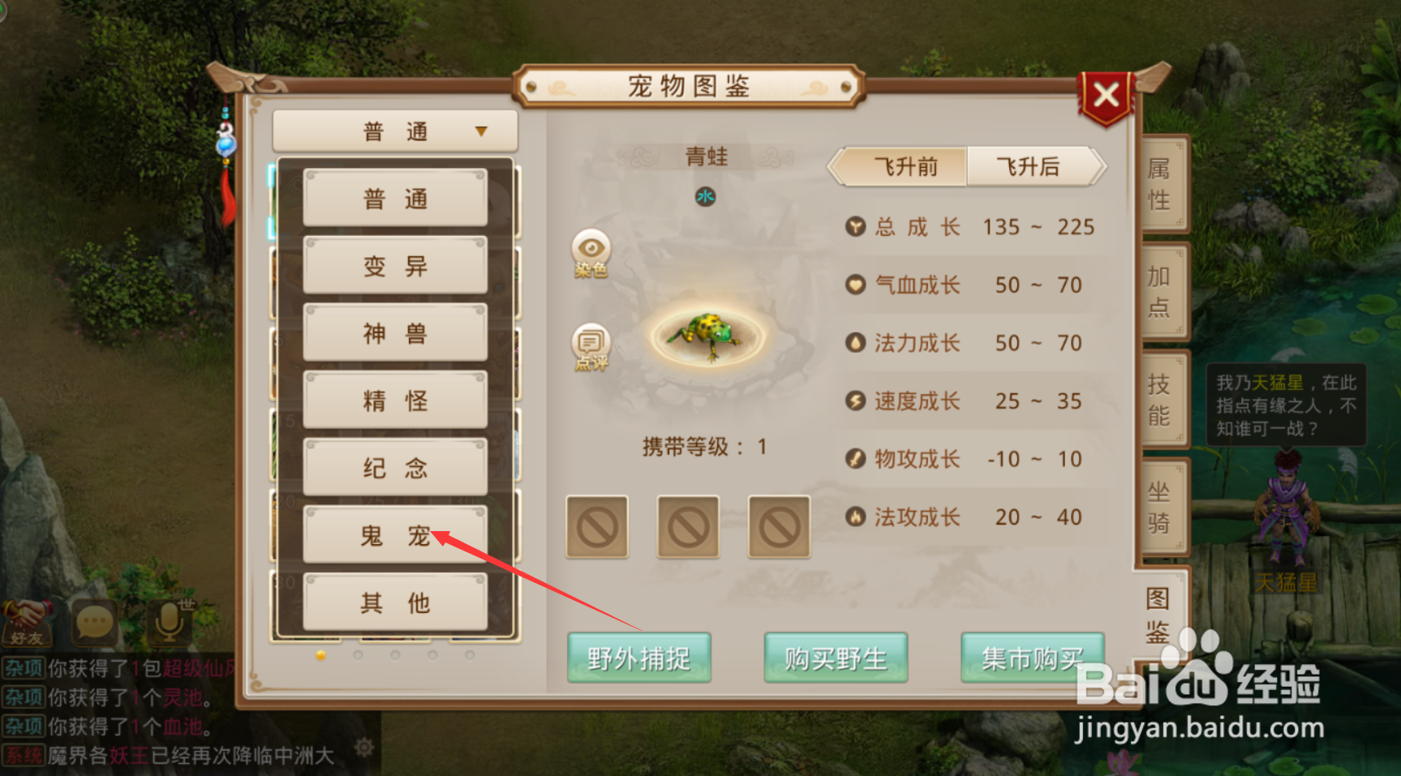Click the third locked skill slot
The width and height of the screenshot is (1401, 776).
pyautogui.click(x=779, y=527)
